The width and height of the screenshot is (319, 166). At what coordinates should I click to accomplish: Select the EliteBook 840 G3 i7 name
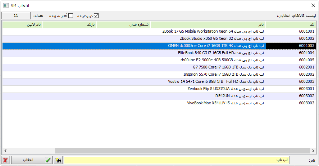[x=208, y=53]
